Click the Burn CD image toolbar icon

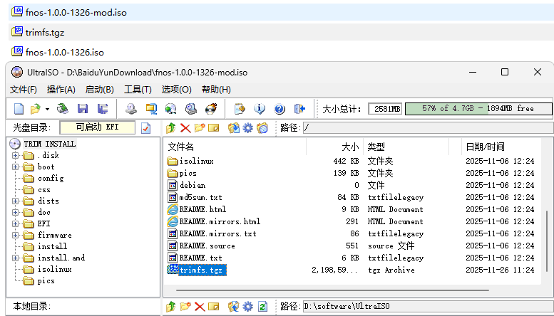point(211,109)
